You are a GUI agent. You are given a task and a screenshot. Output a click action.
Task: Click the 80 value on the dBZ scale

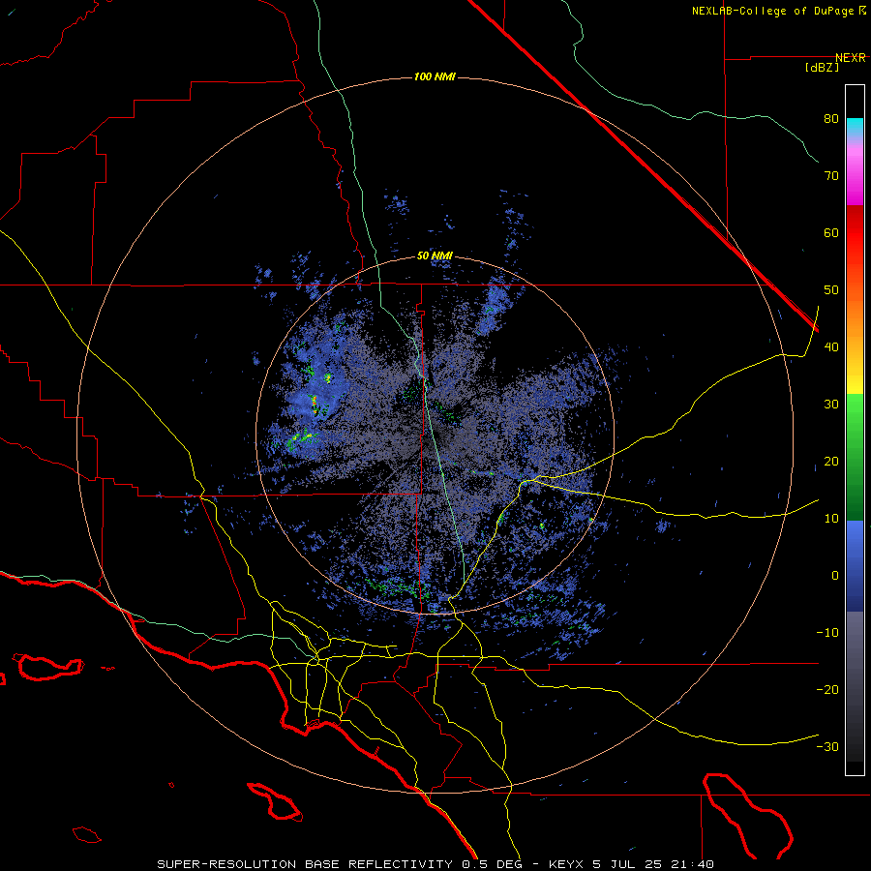point(831,119)
